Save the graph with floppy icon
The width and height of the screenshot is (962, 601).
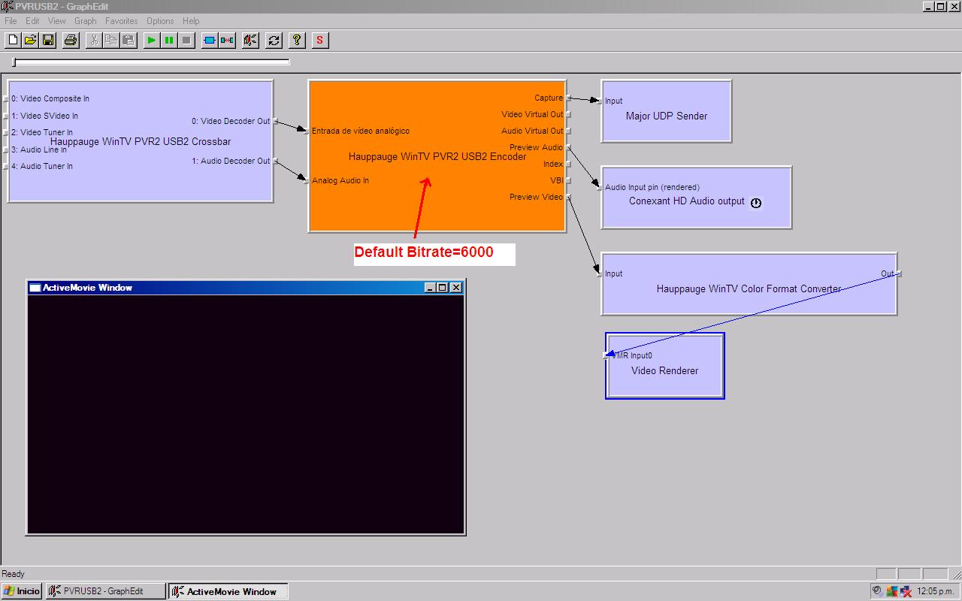[x=47, y=40]
